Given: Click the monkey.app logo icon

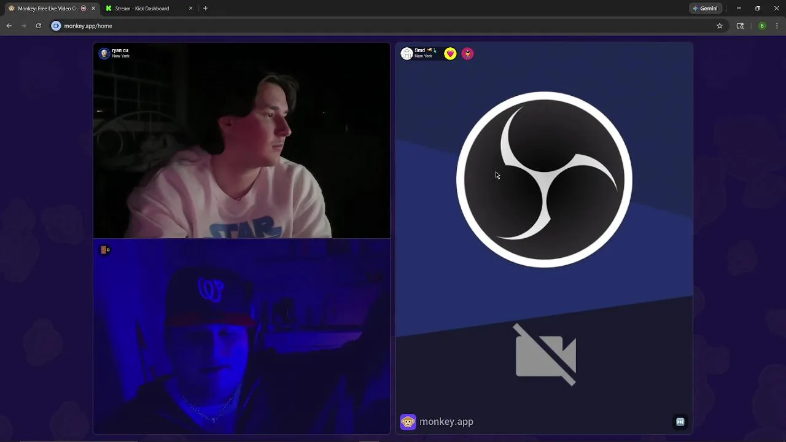Looking at the screenshot, I should click(x=408, y=422).
